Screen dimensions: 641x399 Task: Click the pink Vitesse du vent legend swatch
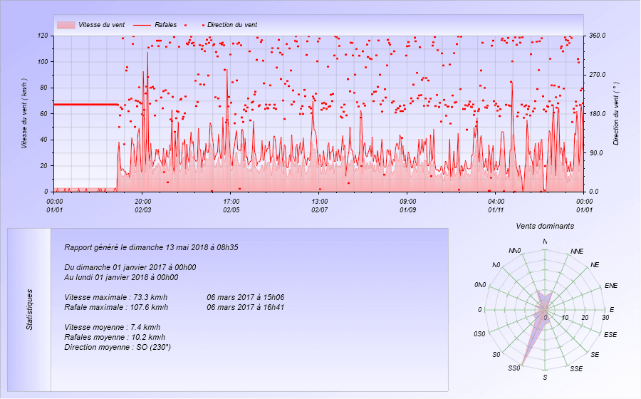point(66,25)
